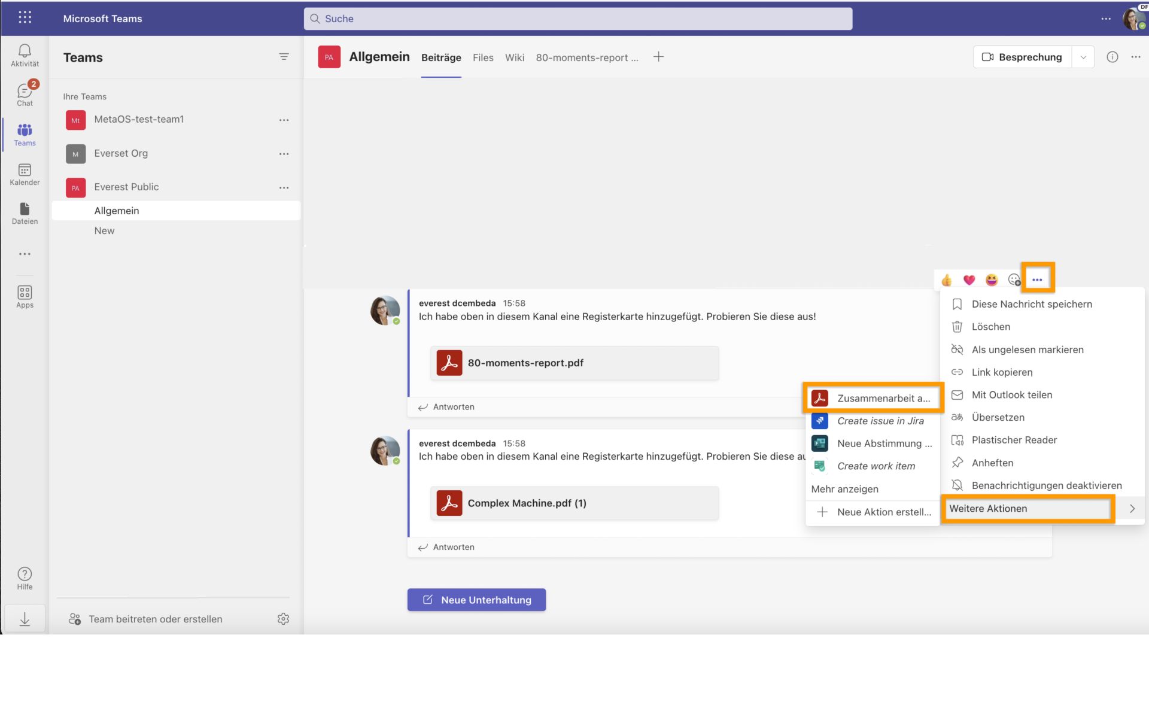The width and height of the screenshot is (1149, 708).
Task: React with thumbs up emoji
Action: [x=946, y=279]
